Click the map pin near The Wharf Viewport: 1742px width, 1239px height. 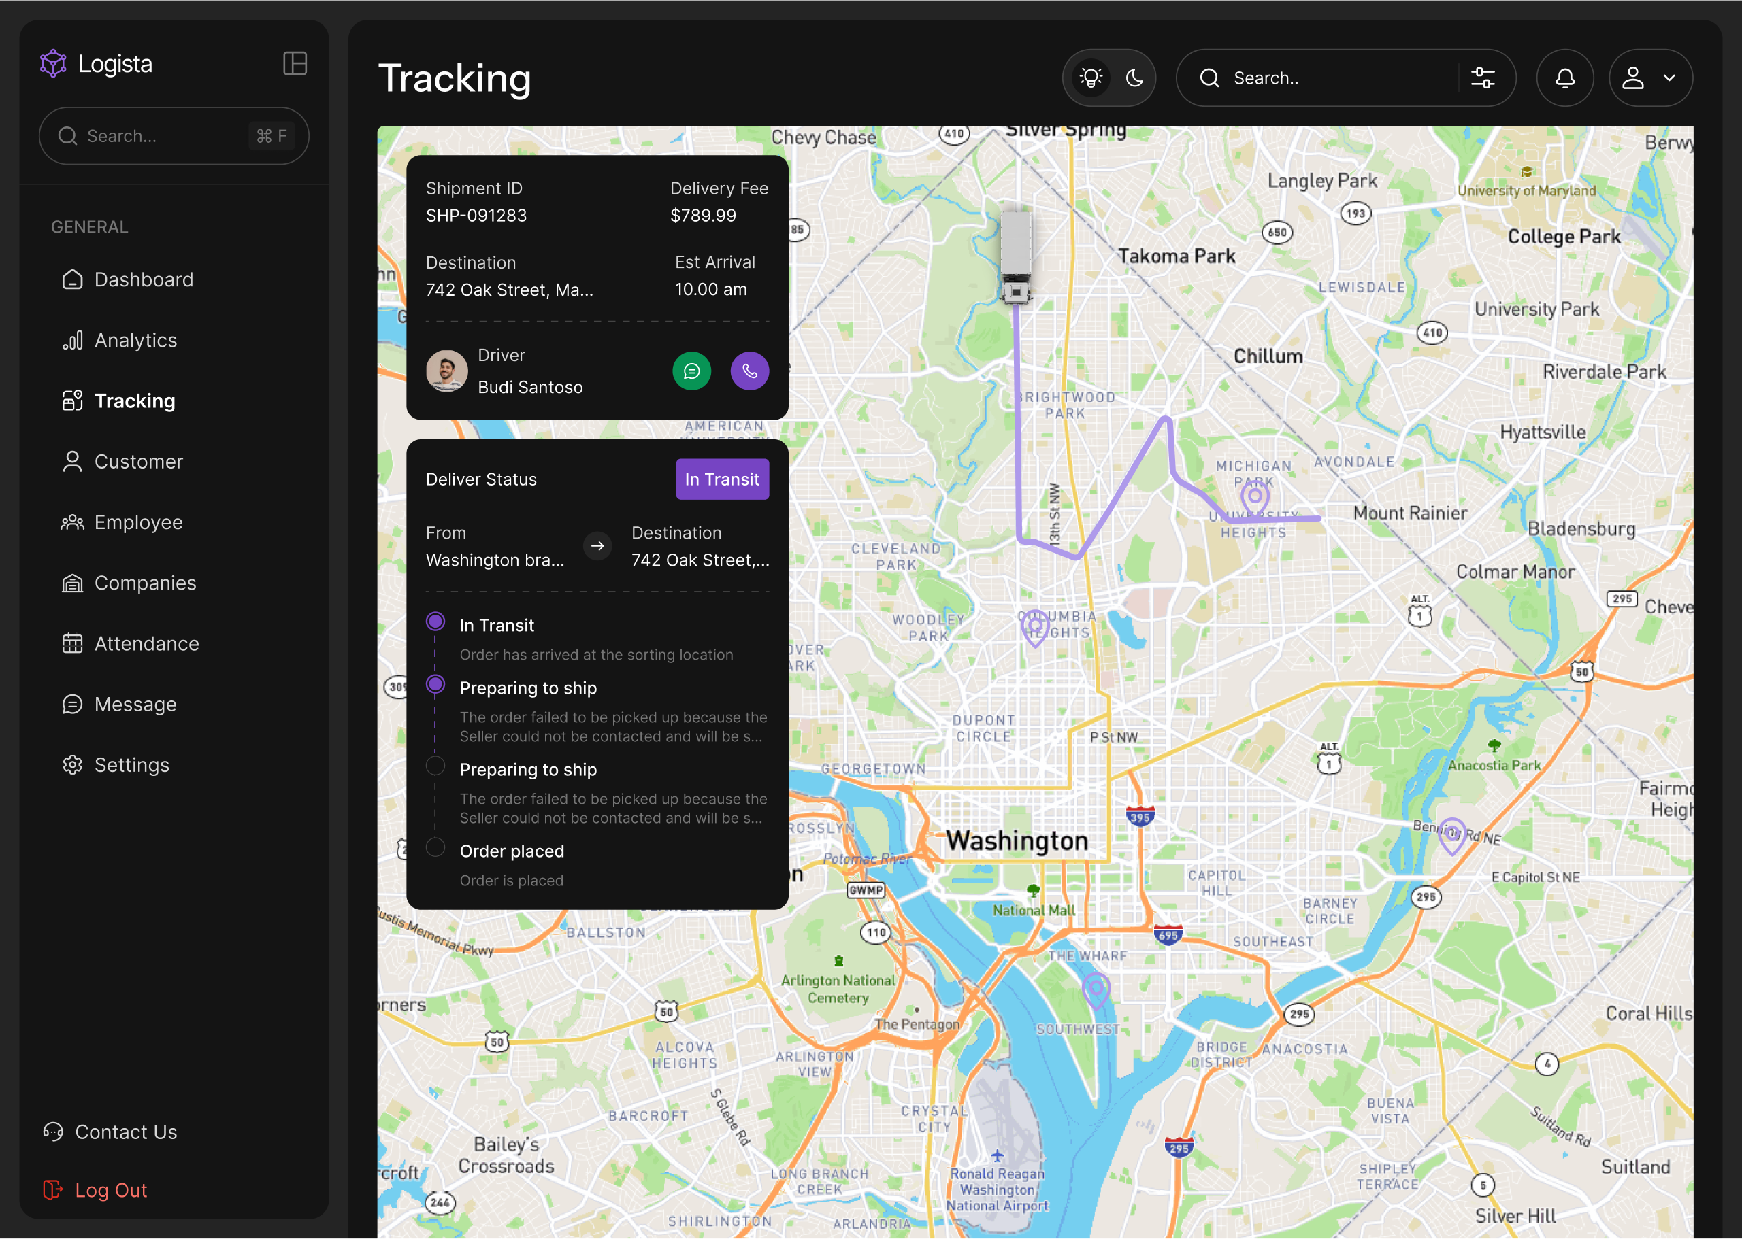click(x=1096, y=991)
